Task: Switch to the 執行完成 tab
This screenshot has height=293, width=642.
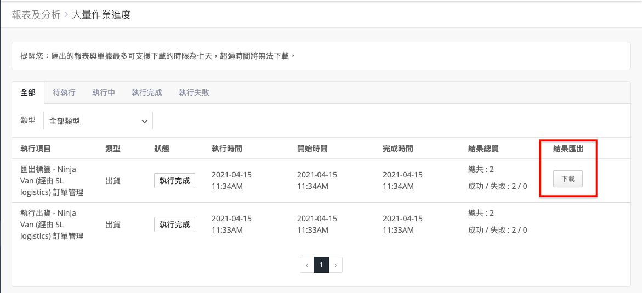Action: [147, 93]
